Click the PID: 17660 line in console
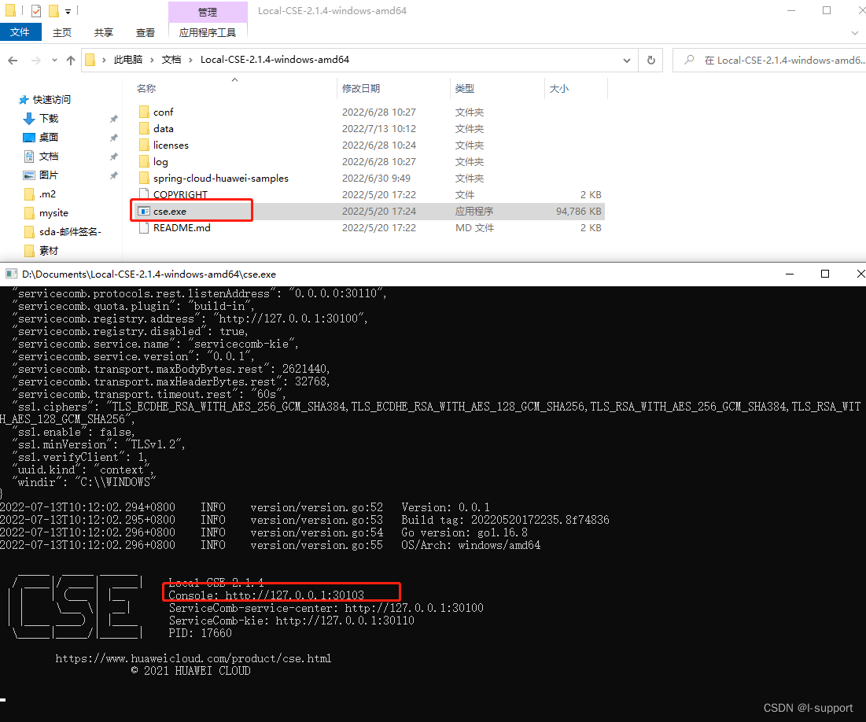The width and height of the screenshot is (866, 722). coord(200,633)
